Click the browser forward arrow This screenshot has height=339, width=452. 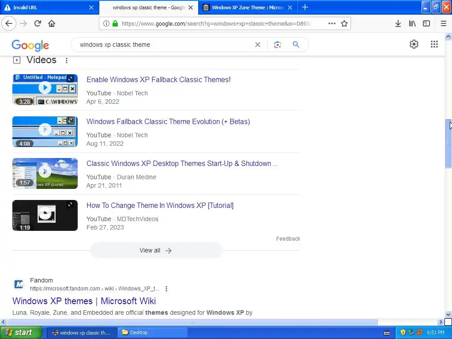point(23,24)
